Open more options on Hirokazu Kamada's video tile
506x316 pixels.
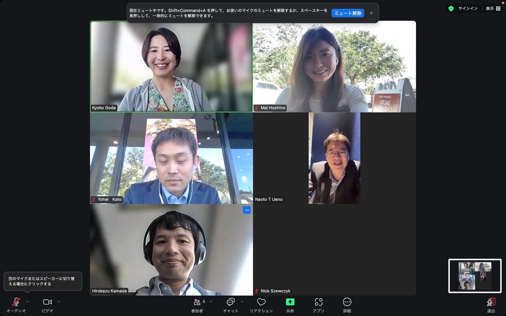[247, 210]
